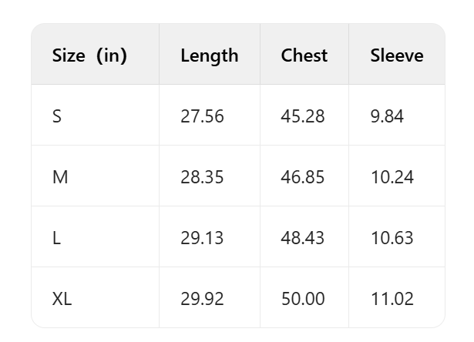Click the 29.92 length value
The width and height of the screenshot is (474, 342).
click(202, 299)
